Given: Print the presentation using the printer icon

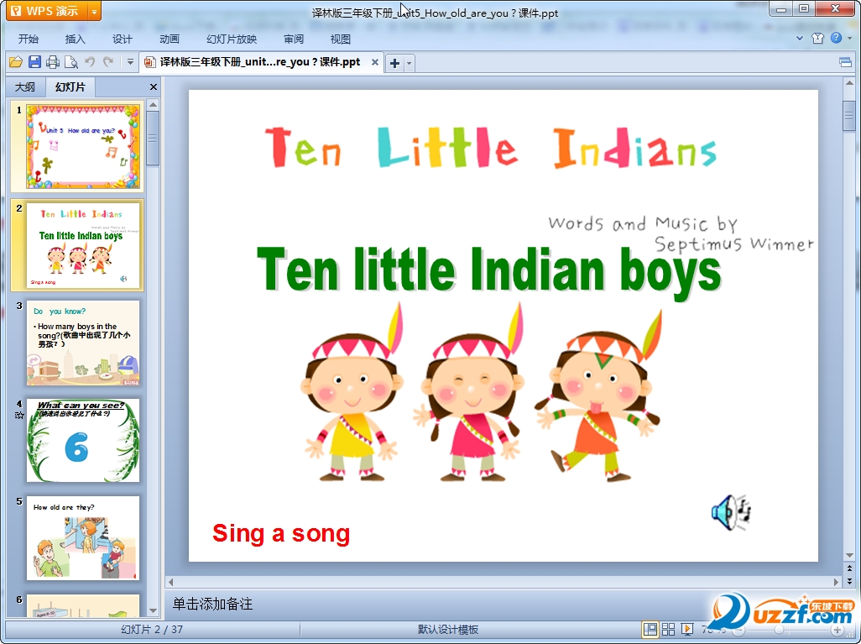Looking at the screenshot, I should (x=53, y=62).
